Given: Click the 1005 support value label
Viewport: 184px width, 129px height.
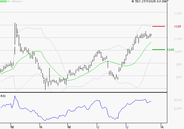Looking at the screenshot, I should 171,50.
